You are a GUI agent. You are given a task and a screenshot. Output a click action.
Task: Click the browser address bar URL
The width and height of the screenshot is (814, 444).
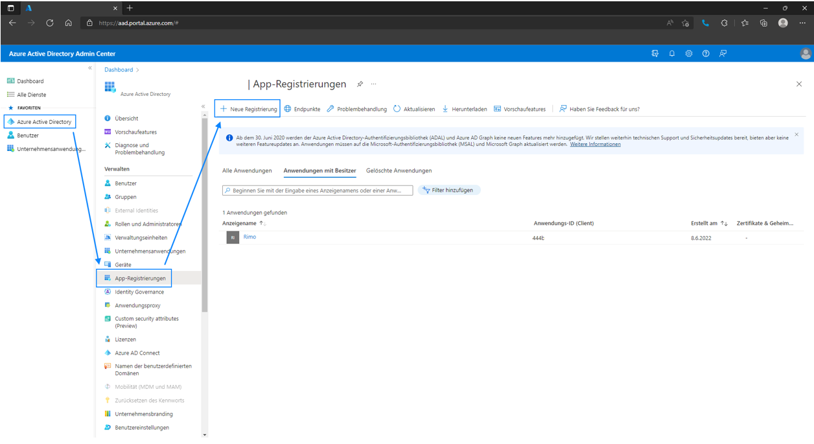[139, 23]
